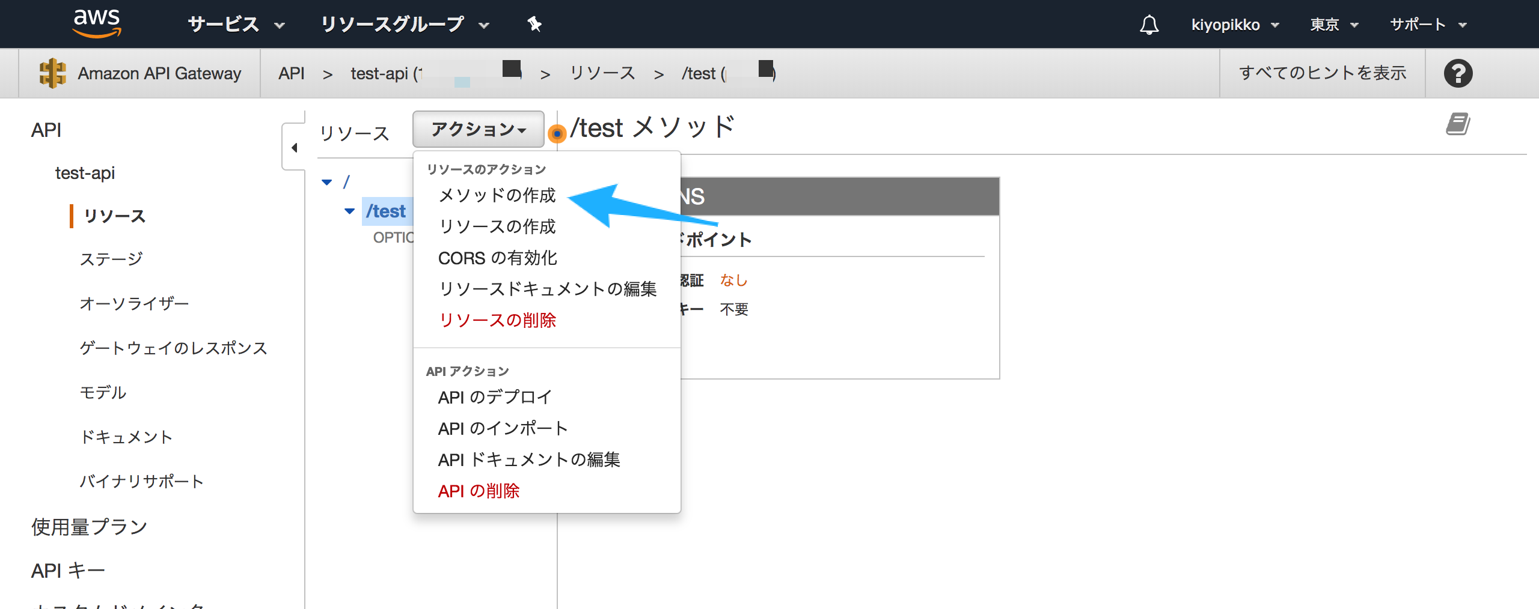Open the documentation book icon

1457,124
